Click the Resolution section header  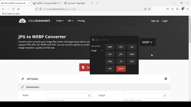pos(94,87)
